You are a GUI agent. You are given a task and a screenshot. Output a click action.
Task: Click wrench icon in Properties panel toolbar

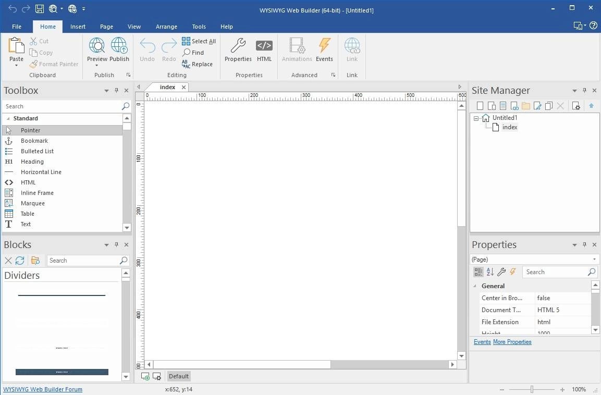point(501,272)
